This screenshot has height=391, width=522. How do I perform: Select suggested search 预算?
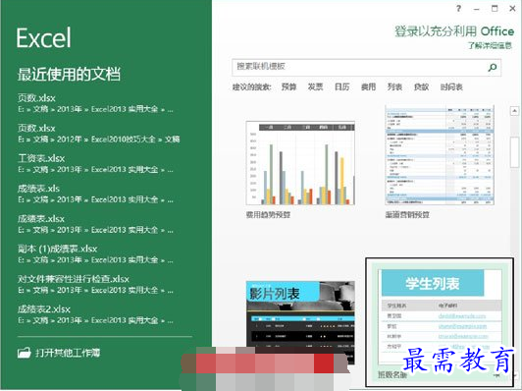288,87
